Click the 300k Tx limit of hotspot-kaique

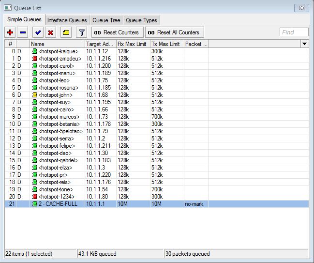pos(157,51)
